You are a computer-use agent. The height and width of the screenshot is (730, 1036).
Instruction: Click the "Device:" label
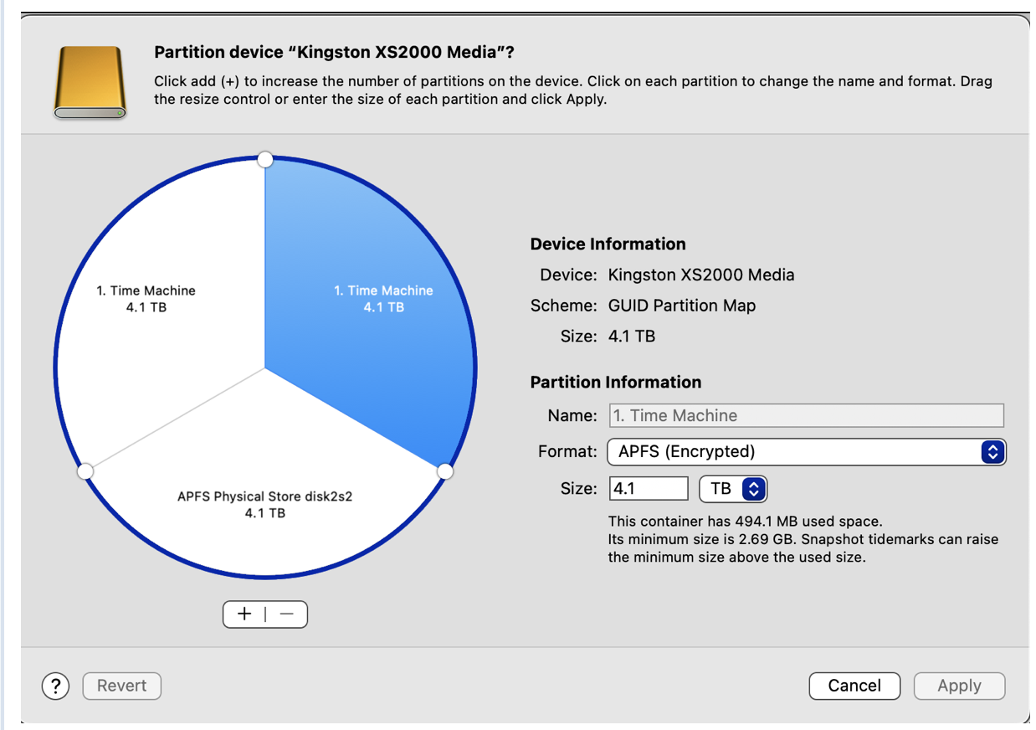[569, 275]
